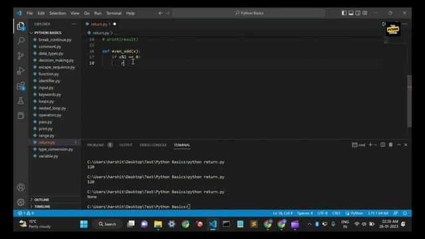The height and width of the screenshot is (239, 425).
Task: Open the Extensions view
Action: (21, 86)
